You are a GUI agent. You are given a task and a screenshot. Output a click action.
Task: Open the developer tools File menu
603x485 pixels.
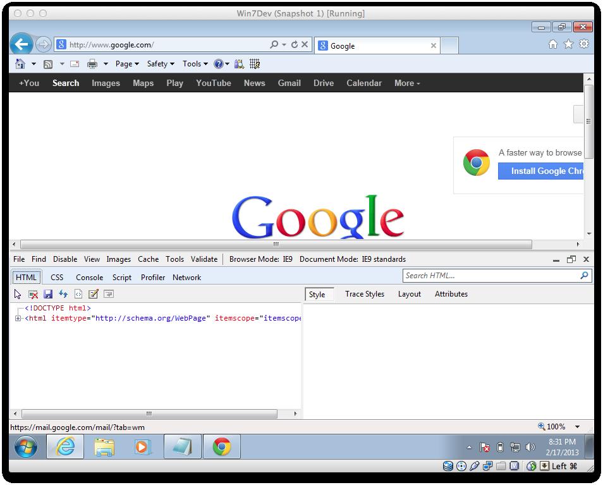coord(19,259)
